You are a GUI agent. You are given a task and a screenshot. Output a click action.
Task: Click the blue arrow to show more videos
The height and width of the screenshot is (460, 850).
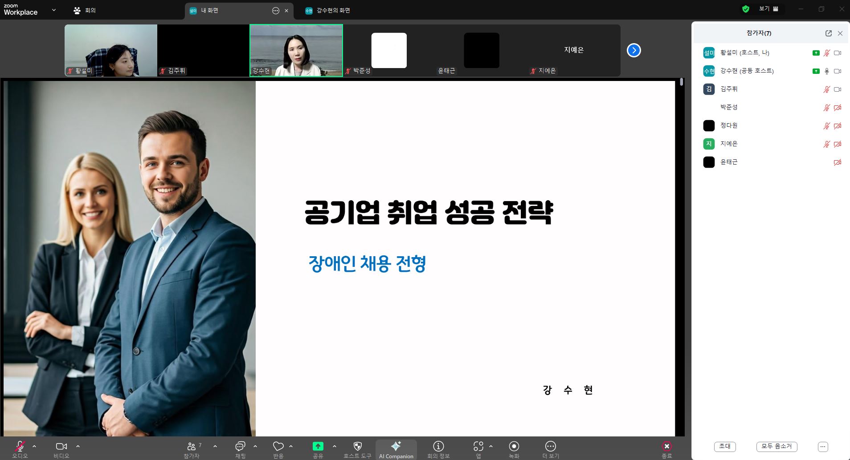[x=633, y=50]
